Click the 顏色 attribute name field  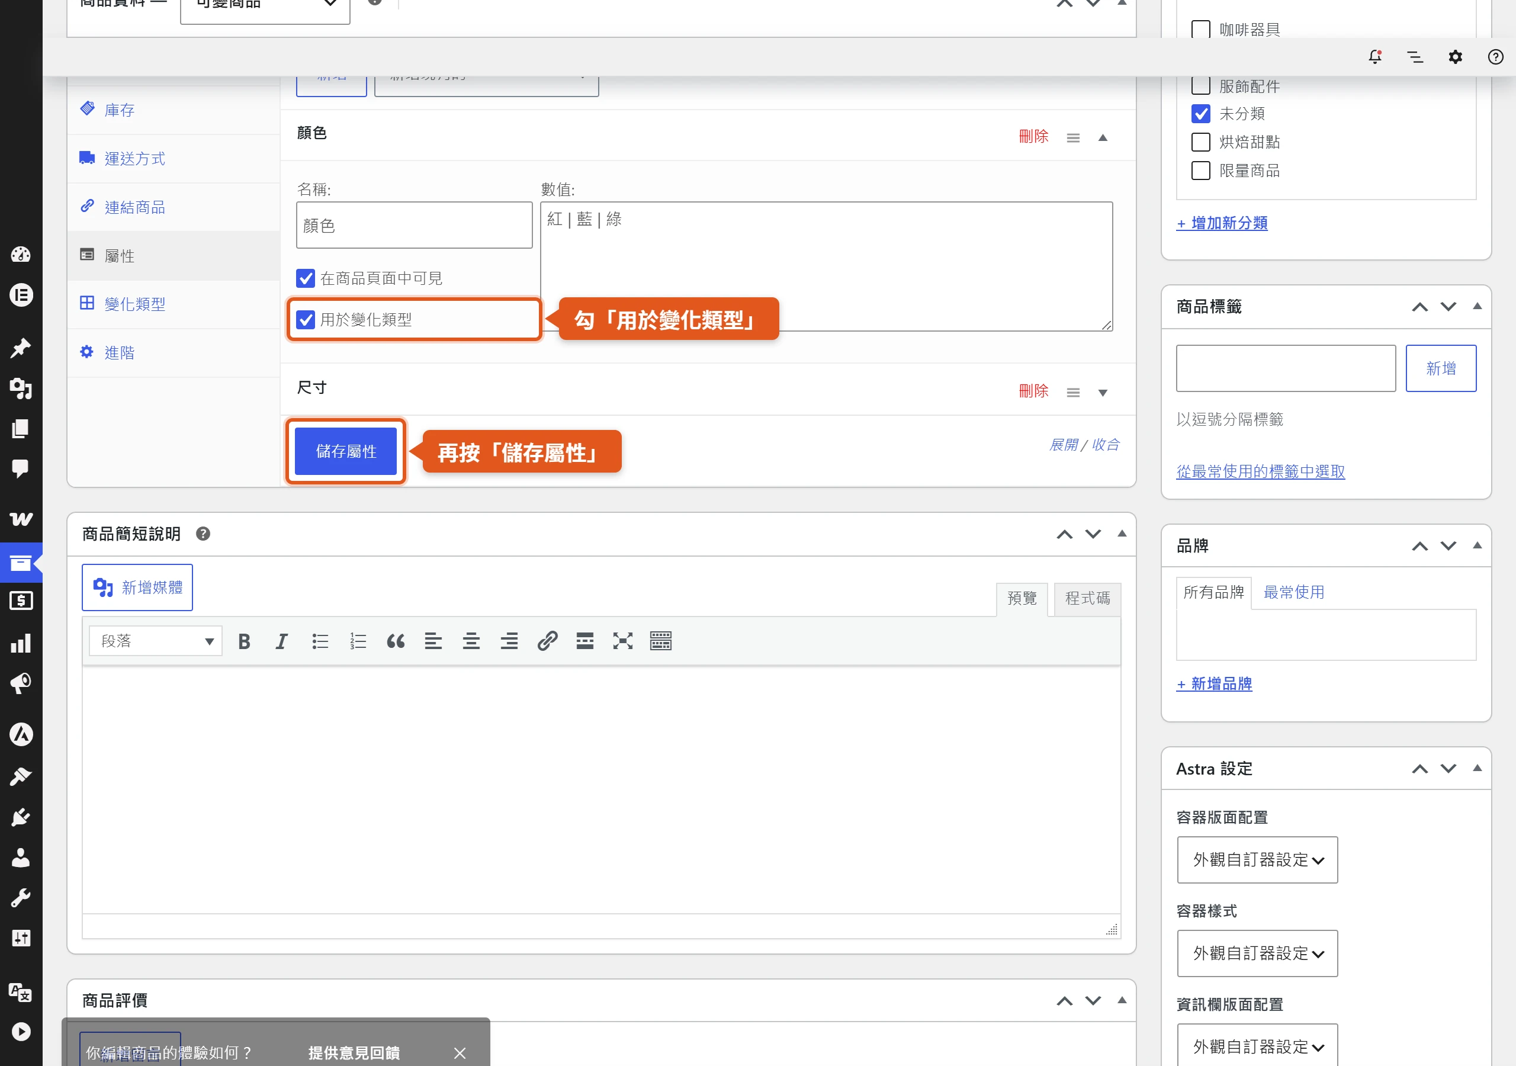point(414,225)
